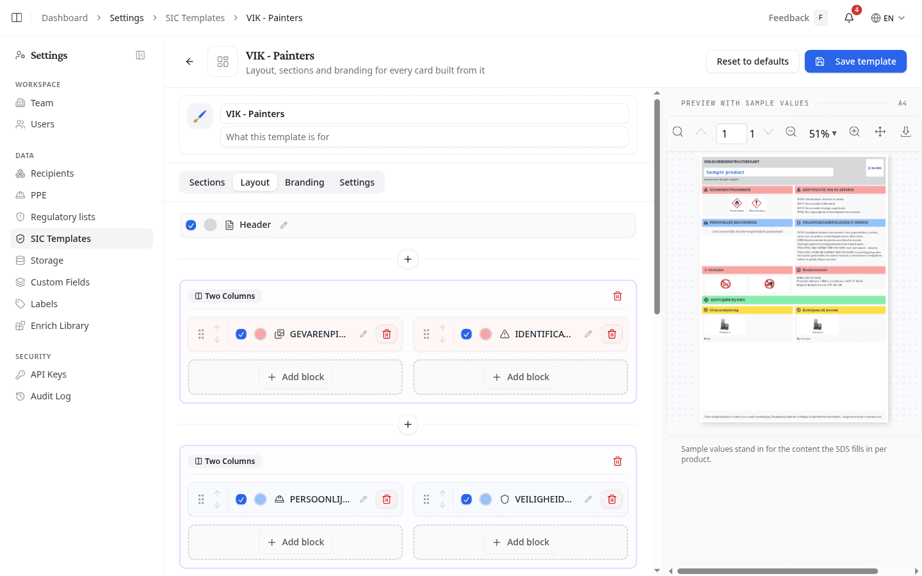
Task: Zoom out the preview
Action: 791,132
